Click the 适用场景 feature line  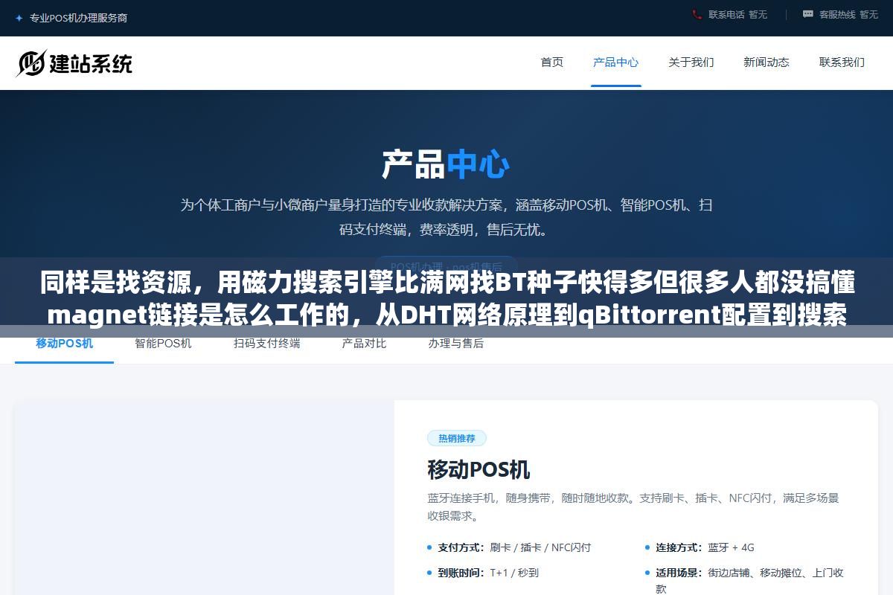coord(744,581)
